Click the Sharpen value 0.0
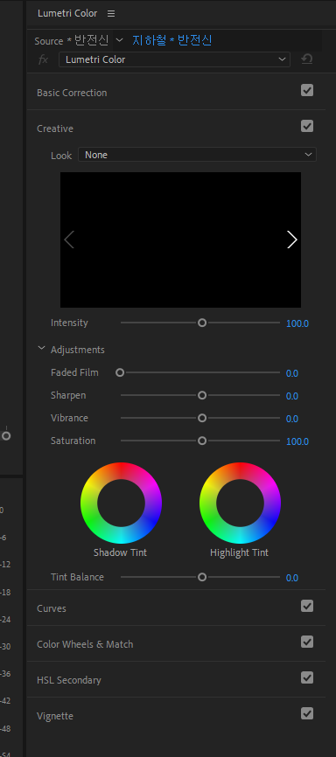Screen dimensions: 336x757 pyautogui.click(x=292, y=396)
